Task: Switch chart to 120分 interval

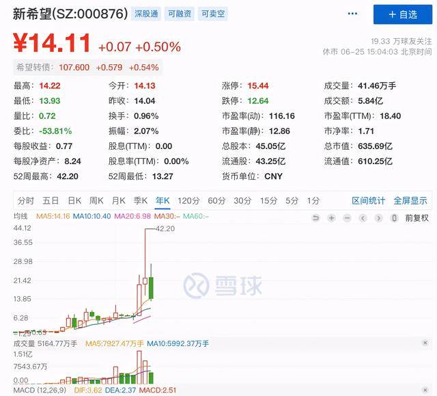Action: pyautogui.click(x=188, y=200)
